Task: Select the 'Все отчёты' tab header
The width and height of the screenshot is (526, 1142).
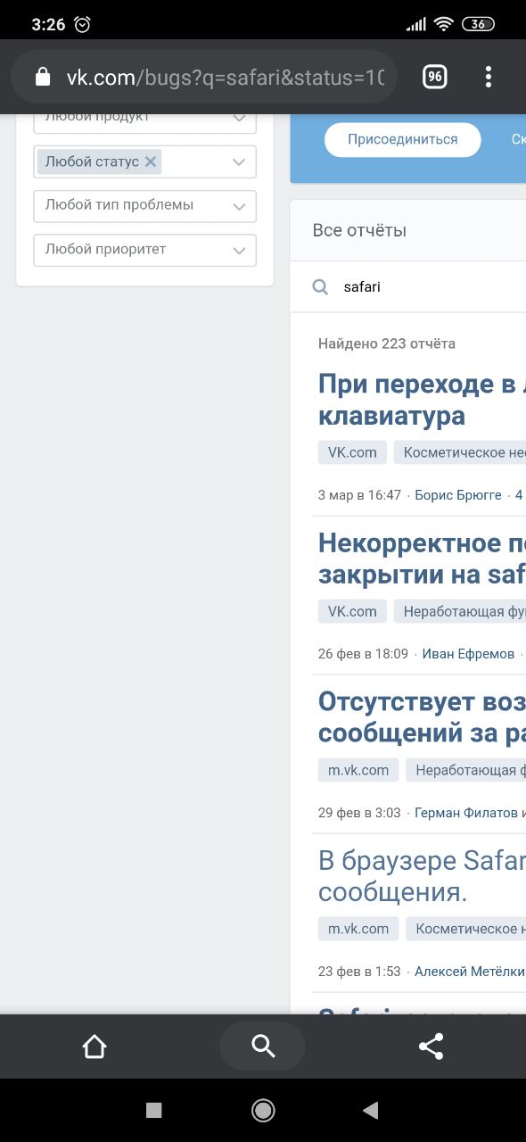Action: (359, 230)
